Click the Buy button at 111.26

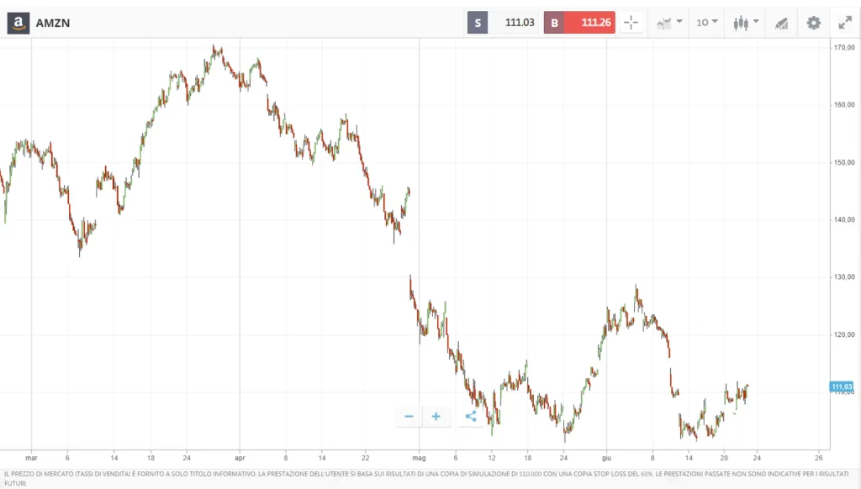[x=579, y=23]
